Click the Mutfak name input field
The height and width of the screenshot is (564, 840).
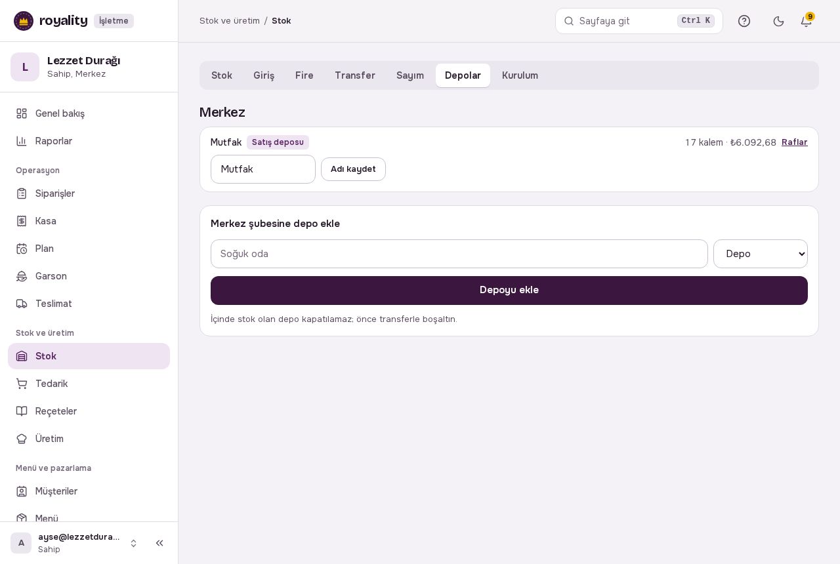point(263,169)
